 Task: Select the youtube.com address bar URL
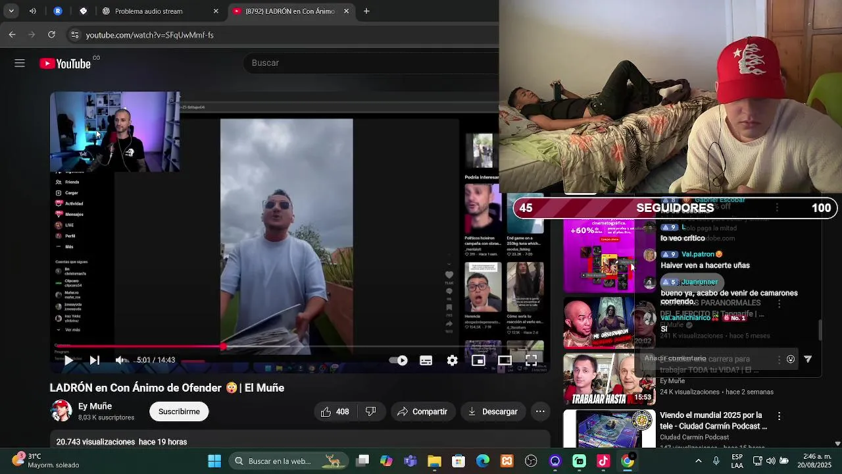tap(149, 35)
